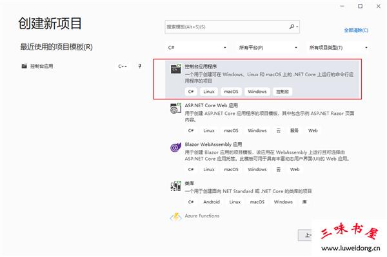Viewport: 387px width, 257px height.
Task: Click 库 tag under 类库
Action: point(304,202)
